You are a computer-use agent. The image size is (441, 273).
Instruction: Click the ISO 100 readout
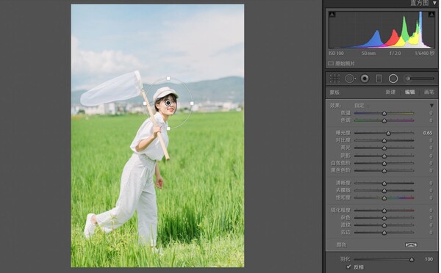pos(337,54)
